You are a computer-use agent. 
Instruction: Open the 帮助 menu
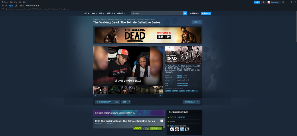[x=24, y=2]
